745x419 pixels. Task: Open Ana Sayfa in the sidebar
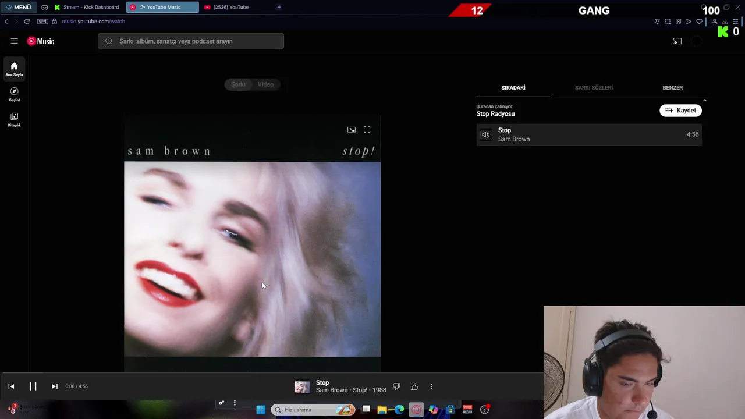point(14,69)
